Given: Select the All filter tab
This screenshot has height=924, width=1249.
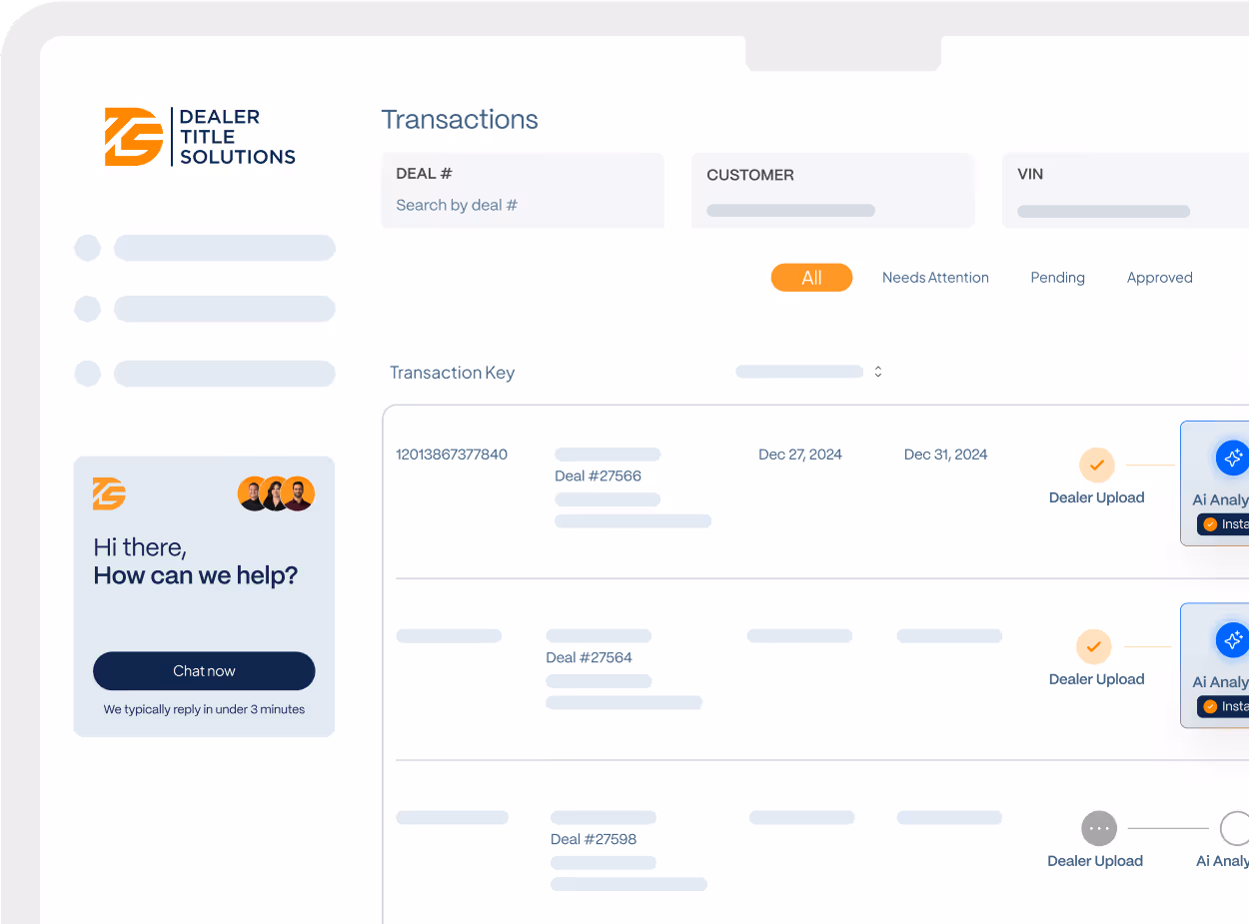Looking at the screenshot, I should (811, 278).
